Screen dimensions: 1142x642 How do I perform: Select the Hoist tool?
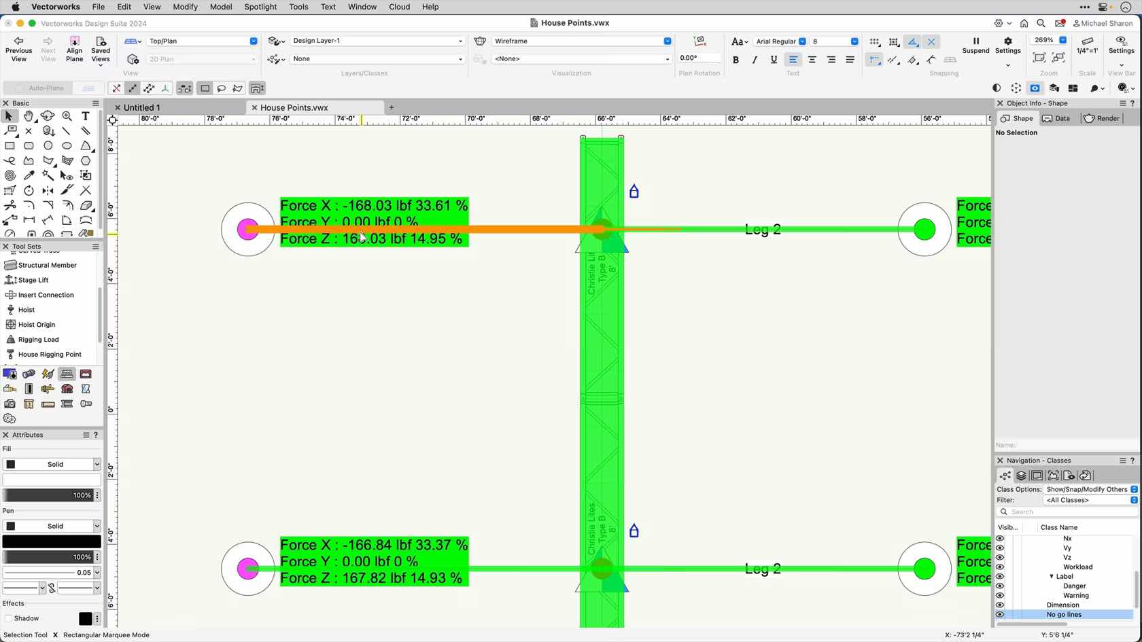click(26, 310)
